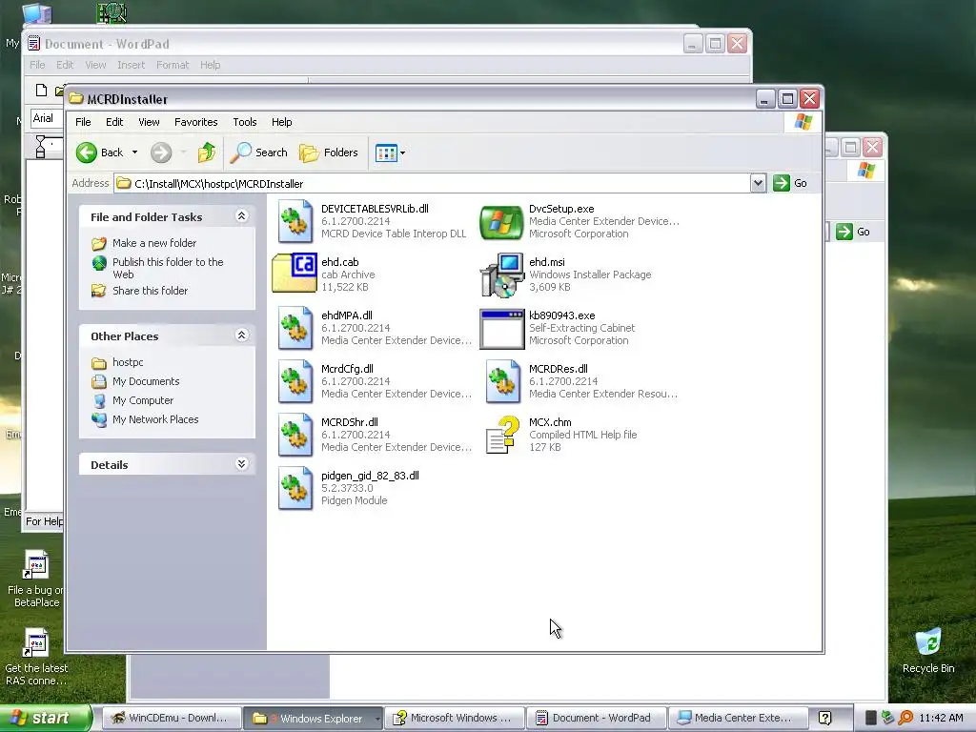
Task: Open the Search pane
Action: coord(259,152)
